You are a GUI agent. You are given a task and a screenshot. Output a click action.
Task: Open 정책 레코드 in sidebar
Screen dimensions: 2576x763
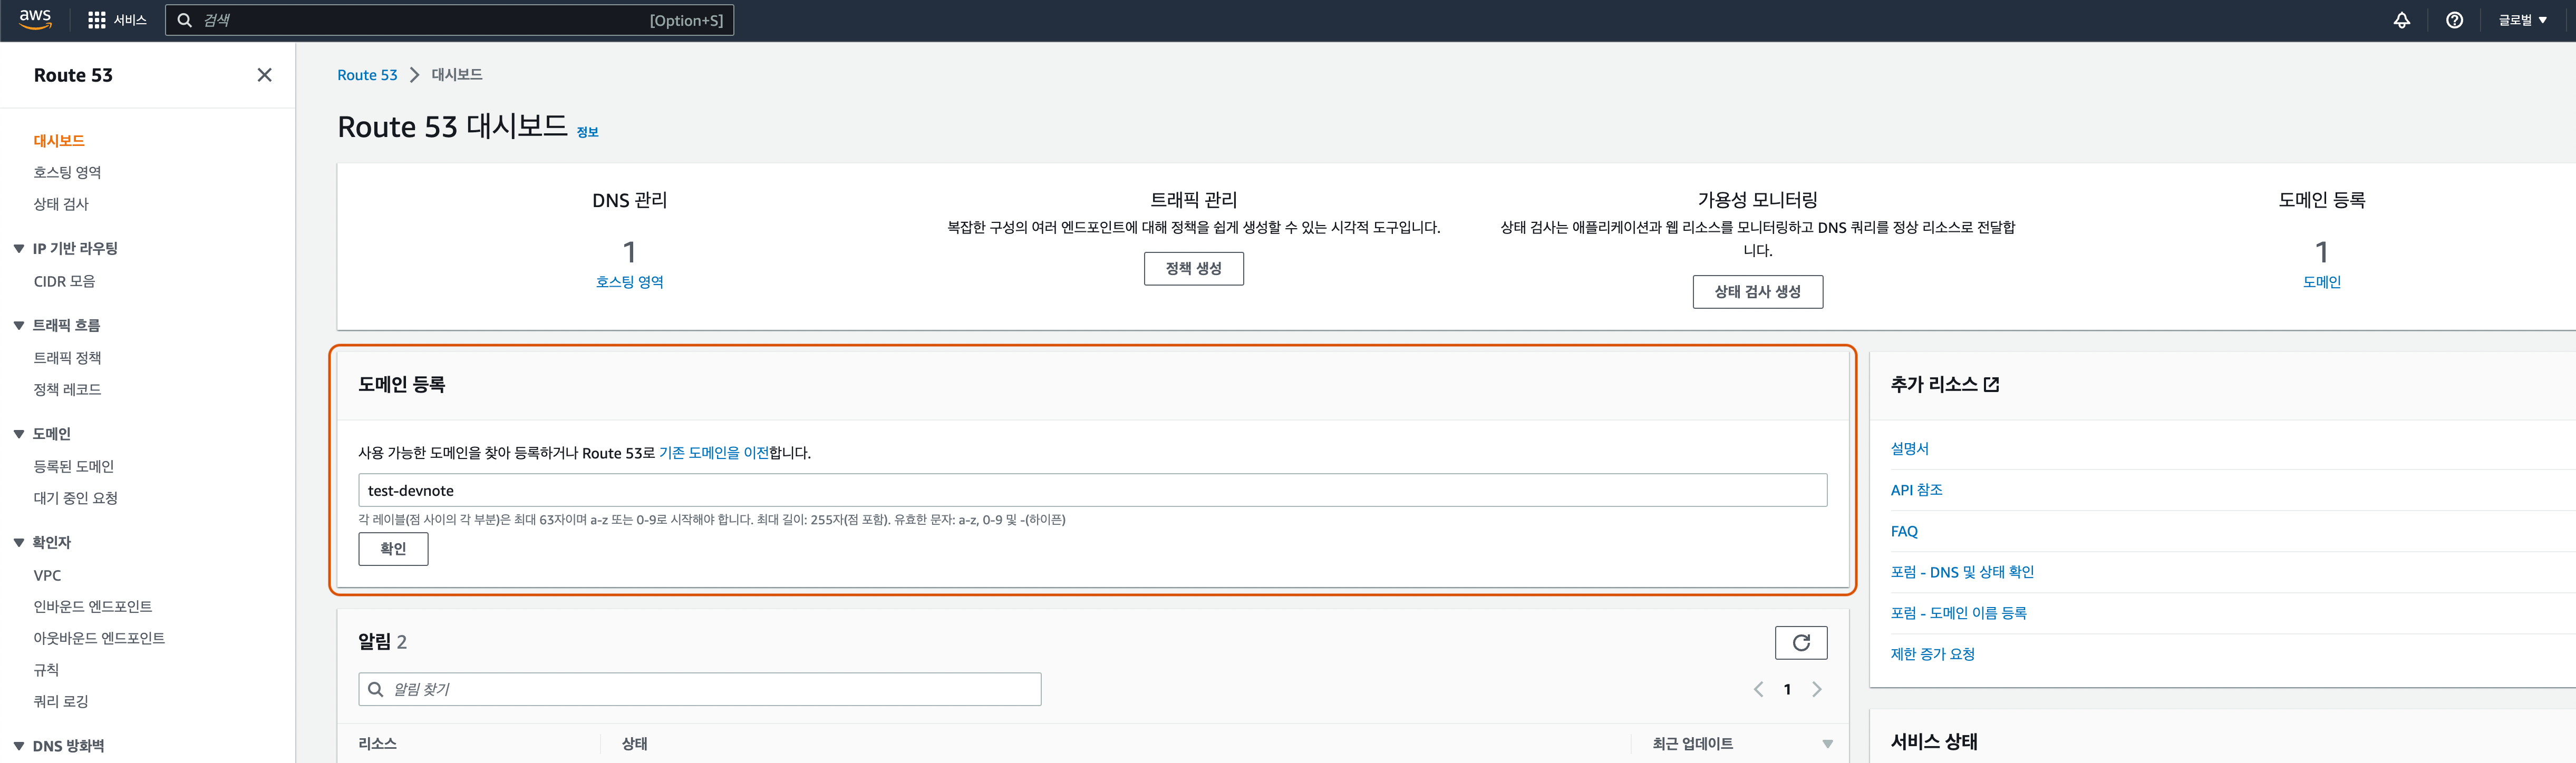point(67,389)
